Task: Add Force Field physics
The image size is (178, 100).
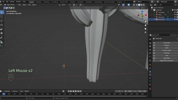Action: (x=165, y=43)
